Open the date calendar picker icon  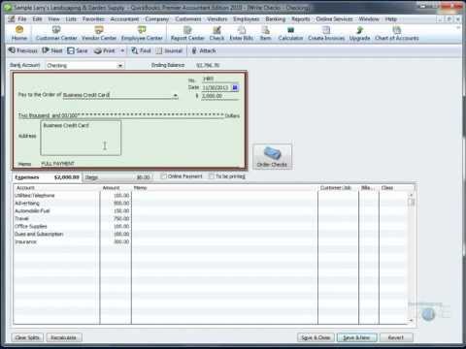[235, 87]
